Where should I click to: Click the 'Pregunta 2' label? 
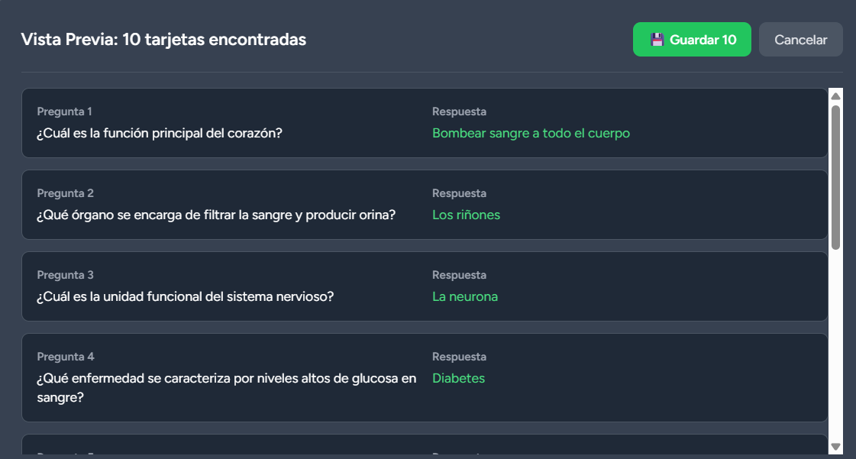coord(66,193)
